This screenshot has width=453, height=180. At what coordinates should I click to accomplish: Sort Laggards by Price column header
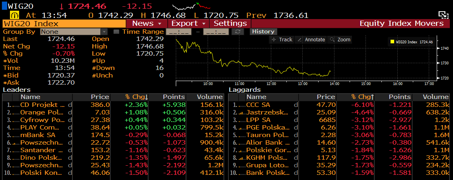pos(317,97)
